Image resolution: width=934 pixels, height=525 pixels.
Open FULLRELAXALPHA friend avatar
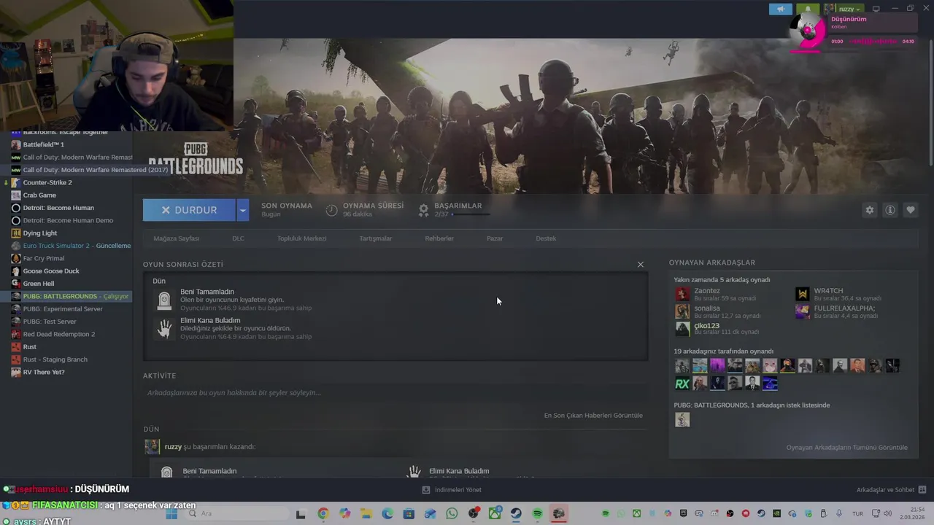click(x=802, y=311)
